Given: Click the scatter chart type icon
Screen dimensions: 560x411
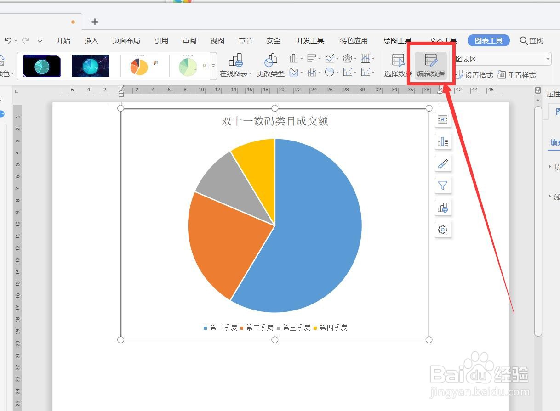Looking at the screenshot, I should point(348,71).
